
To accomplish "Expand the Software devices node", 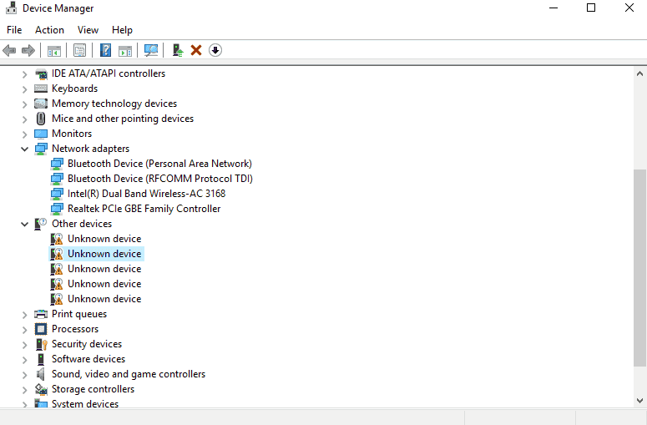I will click(24, 360).
